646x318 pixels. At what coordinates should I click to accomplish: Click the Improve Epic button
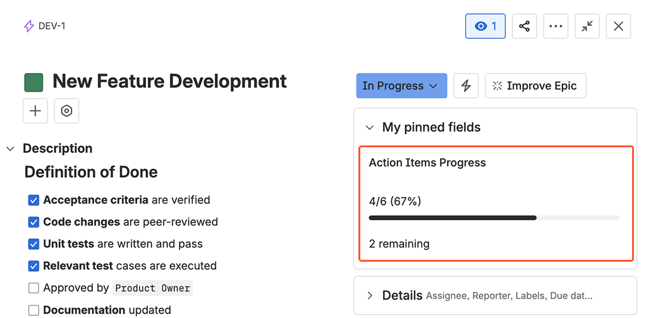(535, 86)
